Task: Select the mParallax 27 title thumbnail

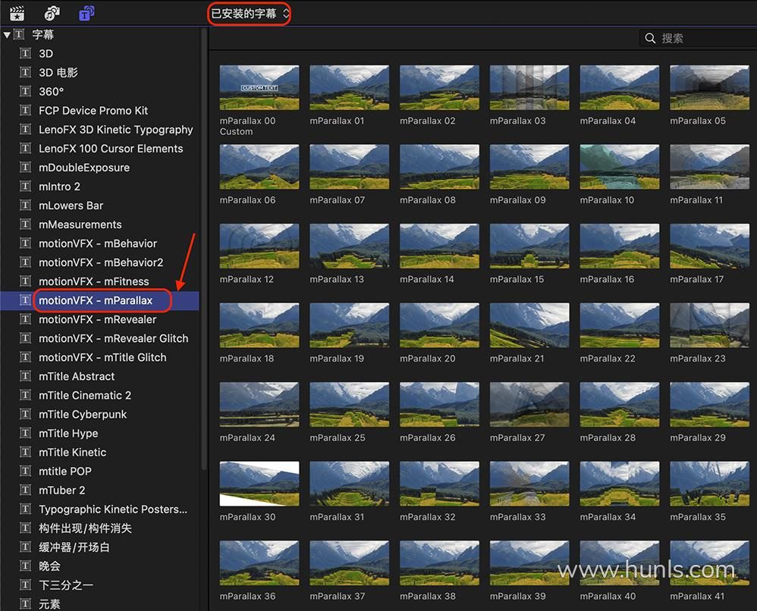Action: click(x=529, y=404)
